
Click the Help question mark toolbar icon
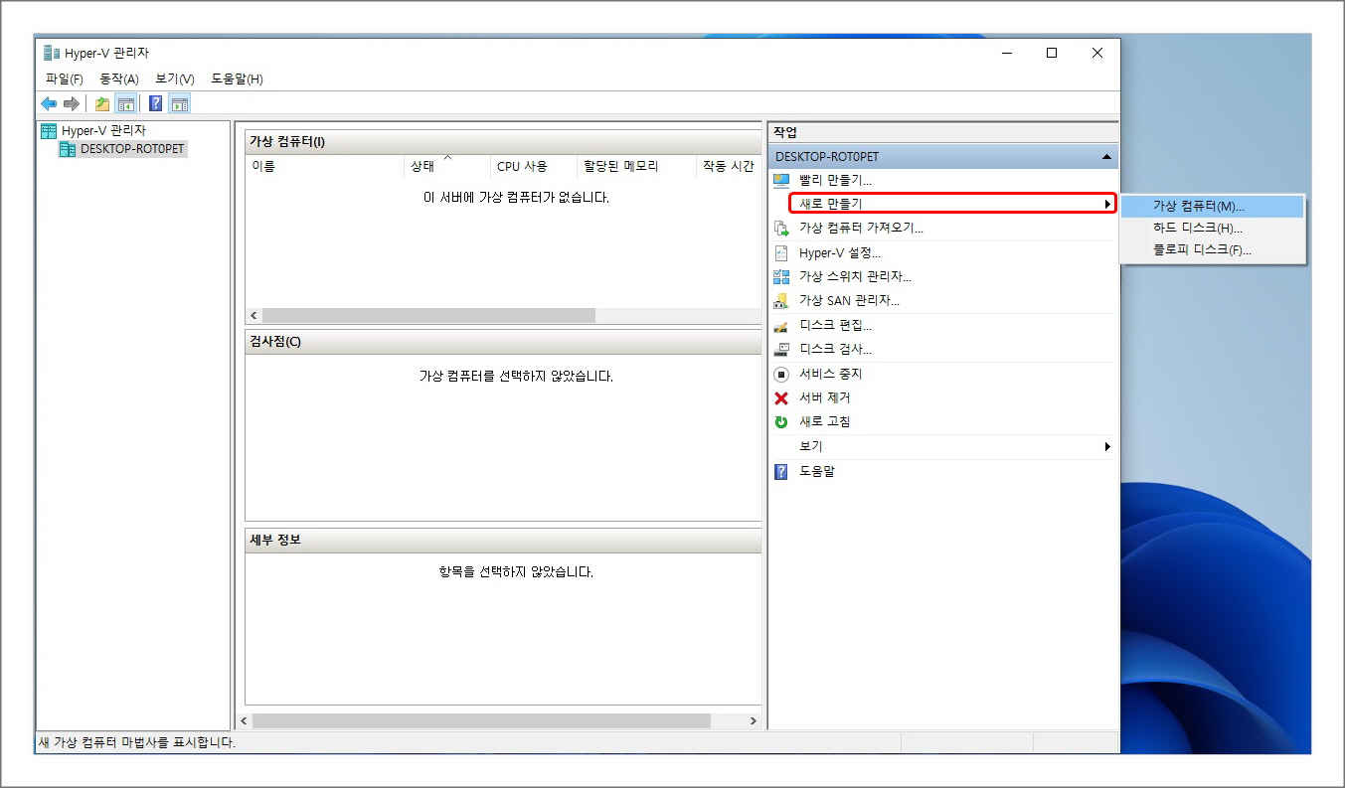pos(155,102)
